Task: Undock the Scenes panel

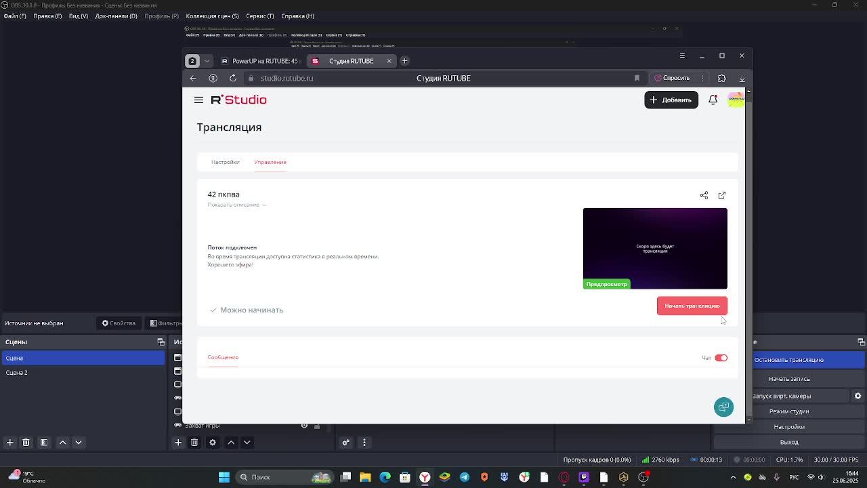Action: (161, 342)
